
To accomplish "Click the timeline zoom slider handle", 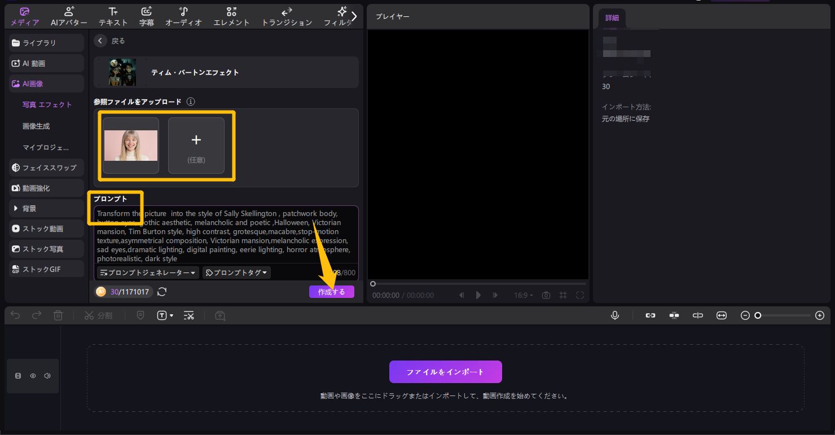I will tap(758, 315).
